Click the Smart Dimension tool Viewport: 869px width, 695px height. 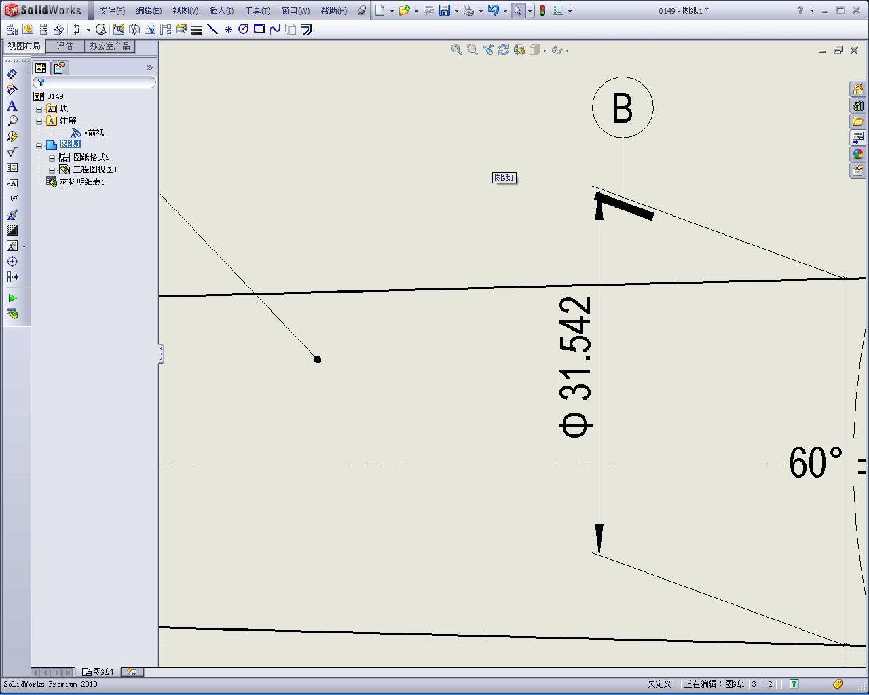point(12,74)
